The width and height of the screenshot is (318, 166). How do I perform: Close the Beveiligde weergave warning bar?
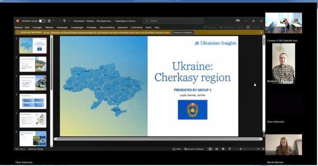pos(261,32)
